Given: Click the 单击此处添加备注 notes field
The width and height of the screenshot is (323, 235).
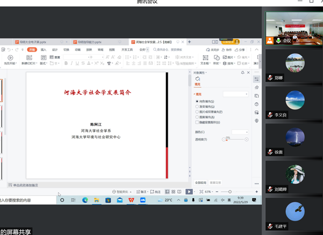Looking at the screenshot, I should (x=32, y=185).
